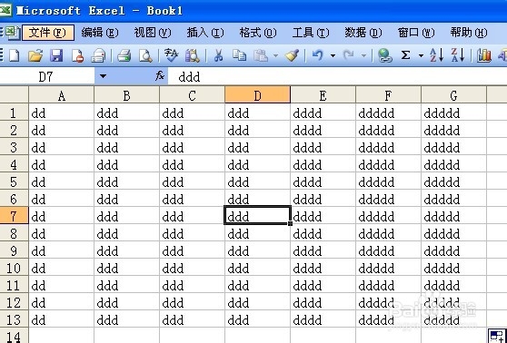Image resolution: width=507 pixels, height=343 pixels.
Task: Select cell E13 containing dddd
Action: coord(323,318)
